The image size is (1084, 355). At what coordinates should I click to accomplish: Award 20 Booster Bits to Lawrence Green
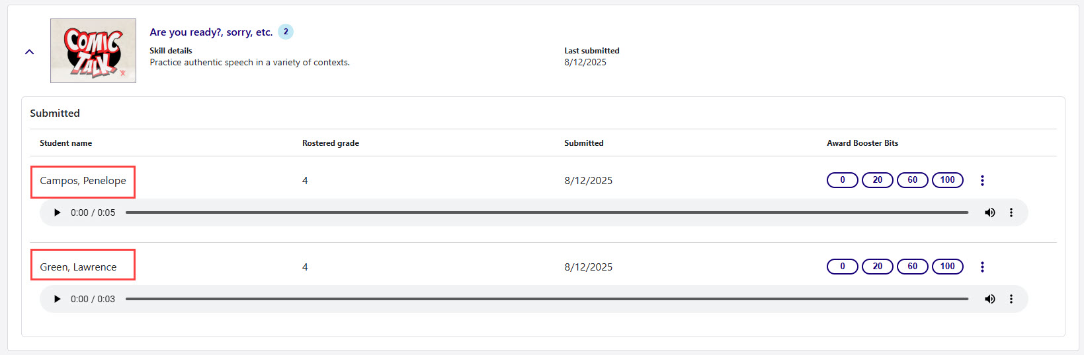click(877, 267)
